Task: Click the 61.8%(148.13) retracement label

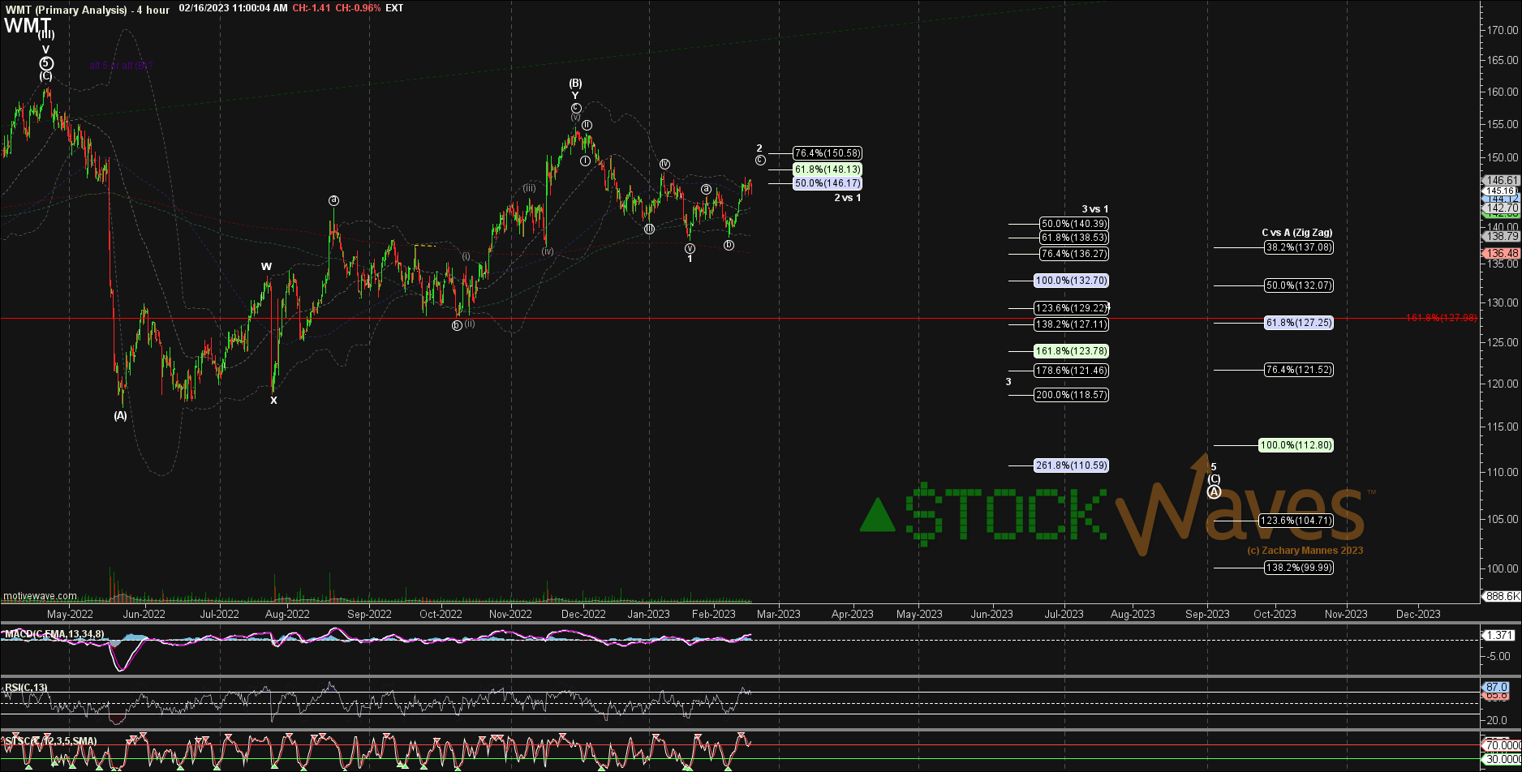Action: click(x=828, y=169)
